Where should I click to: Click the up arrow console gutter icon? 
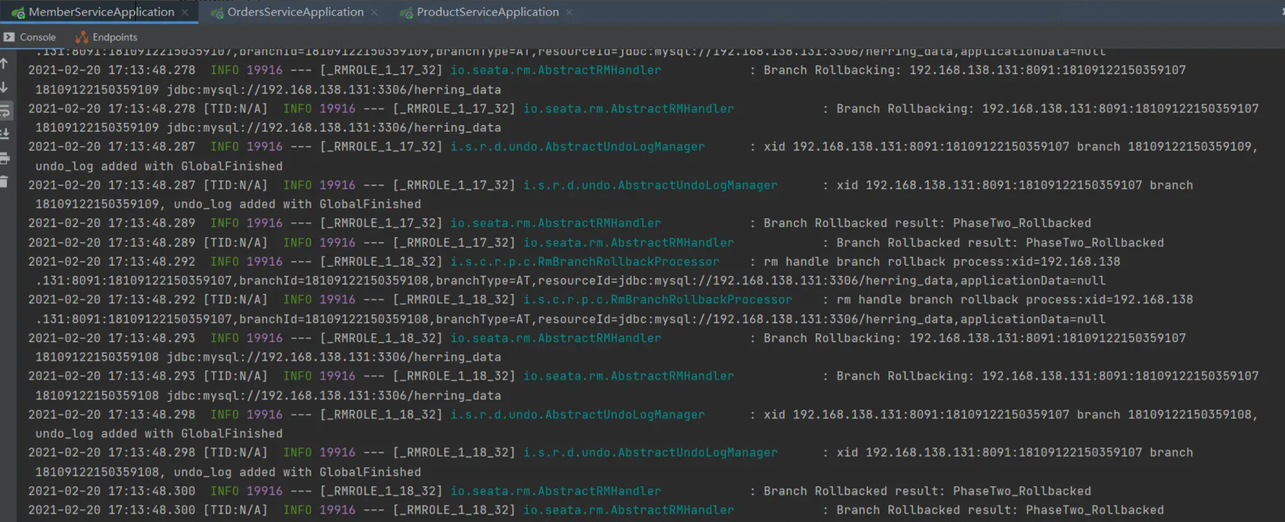[4, 63]
